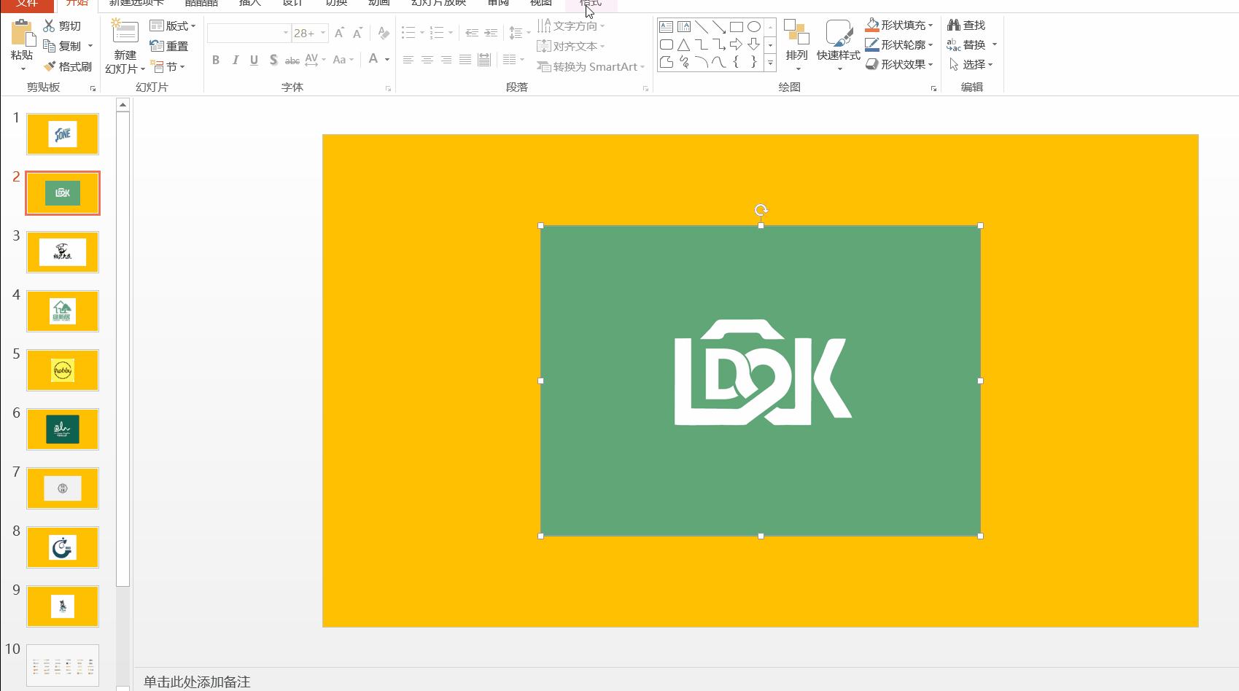
Task: Choose the isosceles triangle shape
Action: click(683, 44)
